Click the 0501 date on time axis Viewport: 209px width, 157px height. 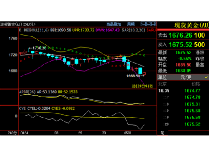click(x=127, y=133)
